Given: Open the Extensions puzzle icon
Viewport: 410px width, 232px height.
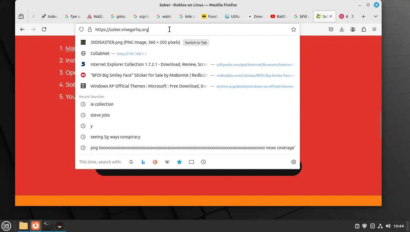Looking at the screenshot, I should [x=364, y=29].
